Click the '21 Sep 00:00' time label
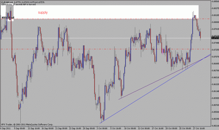This screenshot has height=130, width=219. click(61, 128)
